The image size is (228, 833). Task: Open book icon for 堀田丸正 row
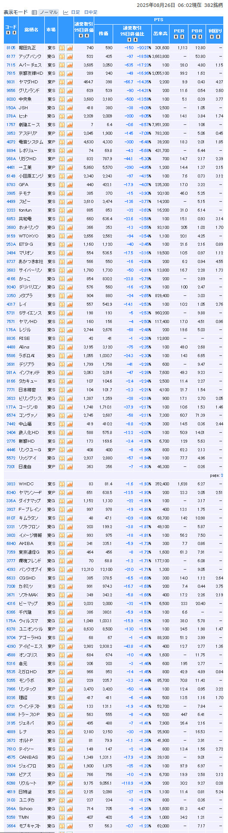tap(62, 48)
